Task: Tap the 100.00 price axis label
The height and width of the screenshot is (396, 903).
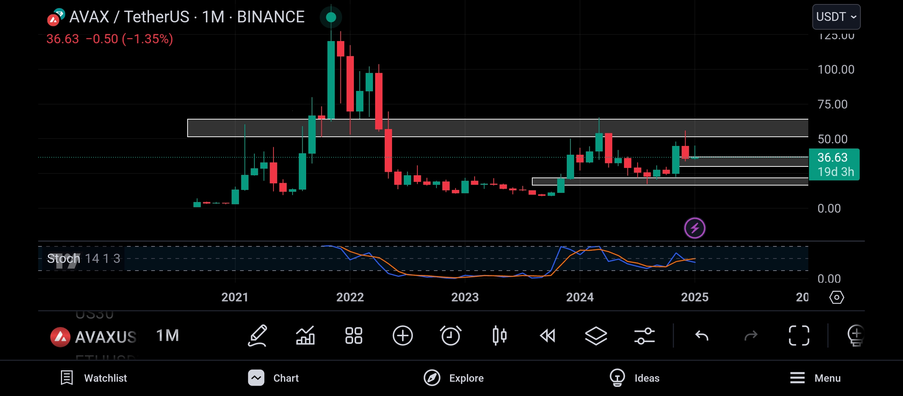Action: point(836,69)
